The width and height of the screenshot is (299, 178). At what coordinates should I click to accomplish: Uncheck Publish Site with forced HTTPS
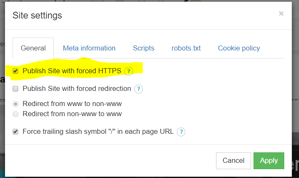click(16, 71)
